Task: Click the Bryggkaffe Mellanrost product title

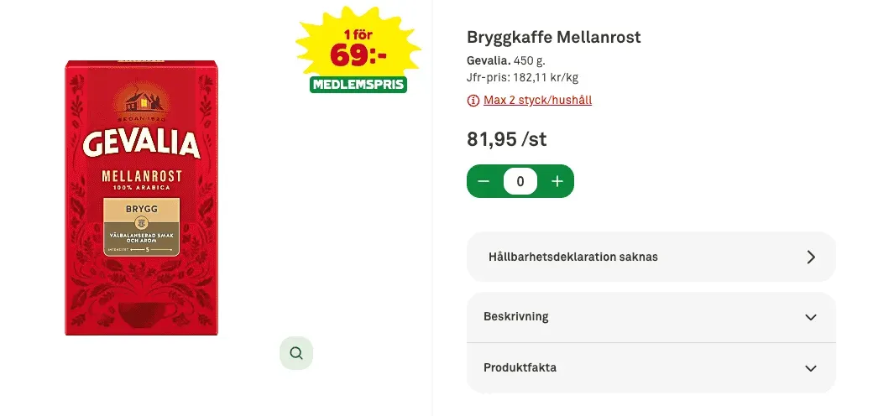Action: [x=554, y=37]
